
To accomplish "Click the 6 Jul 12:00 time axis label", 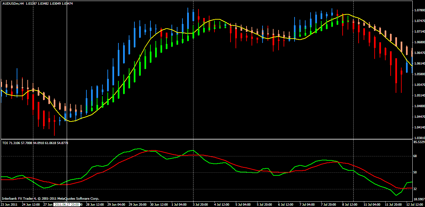I will (x=287, y=205).
